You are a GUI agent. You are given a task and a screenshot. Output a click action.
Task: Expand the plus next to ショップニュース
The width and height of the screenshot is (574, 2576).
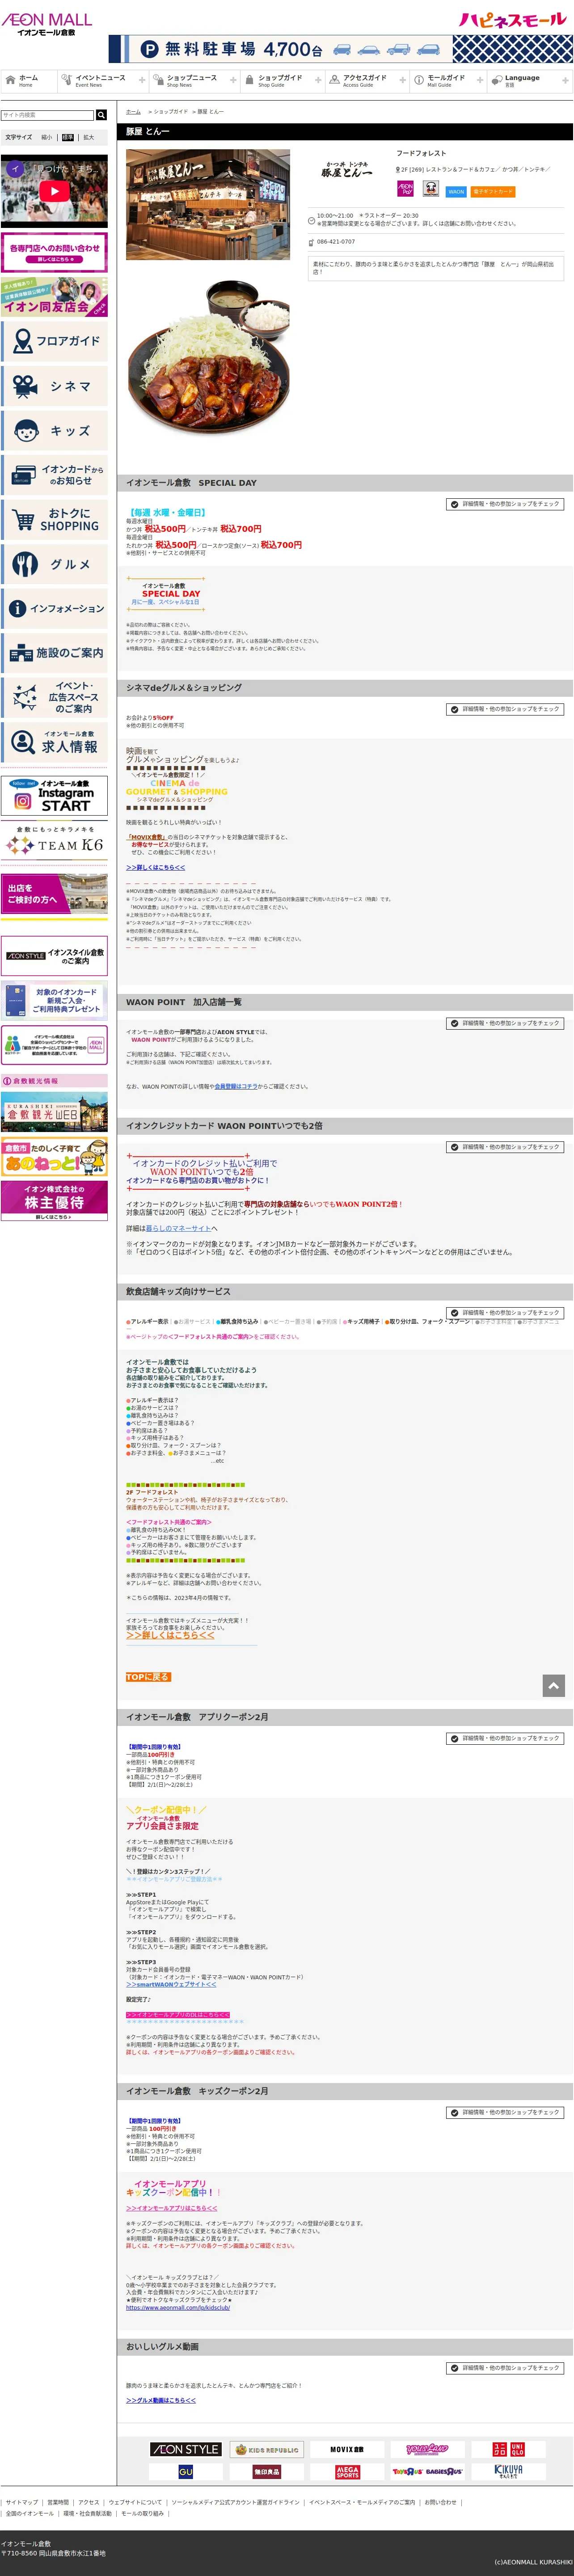[x=233, y=80]
